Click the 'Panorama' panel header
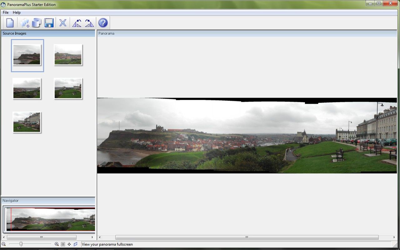Image resolution: width=400 pixels, height=250 pixels. click(247, 33)
